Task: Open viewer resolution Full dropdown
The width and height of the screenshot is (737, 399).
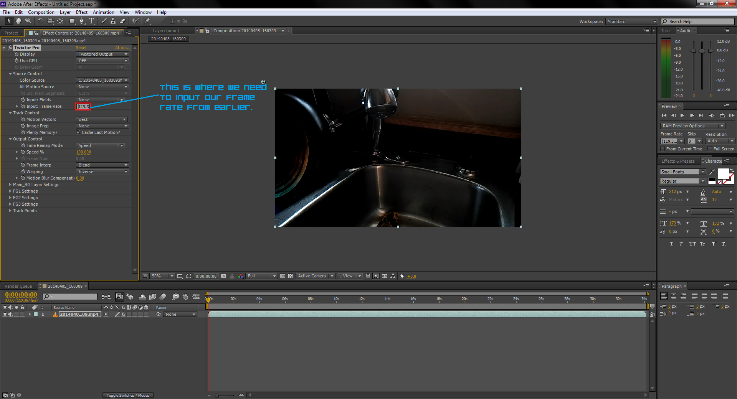Action: [x=261, y=276]
